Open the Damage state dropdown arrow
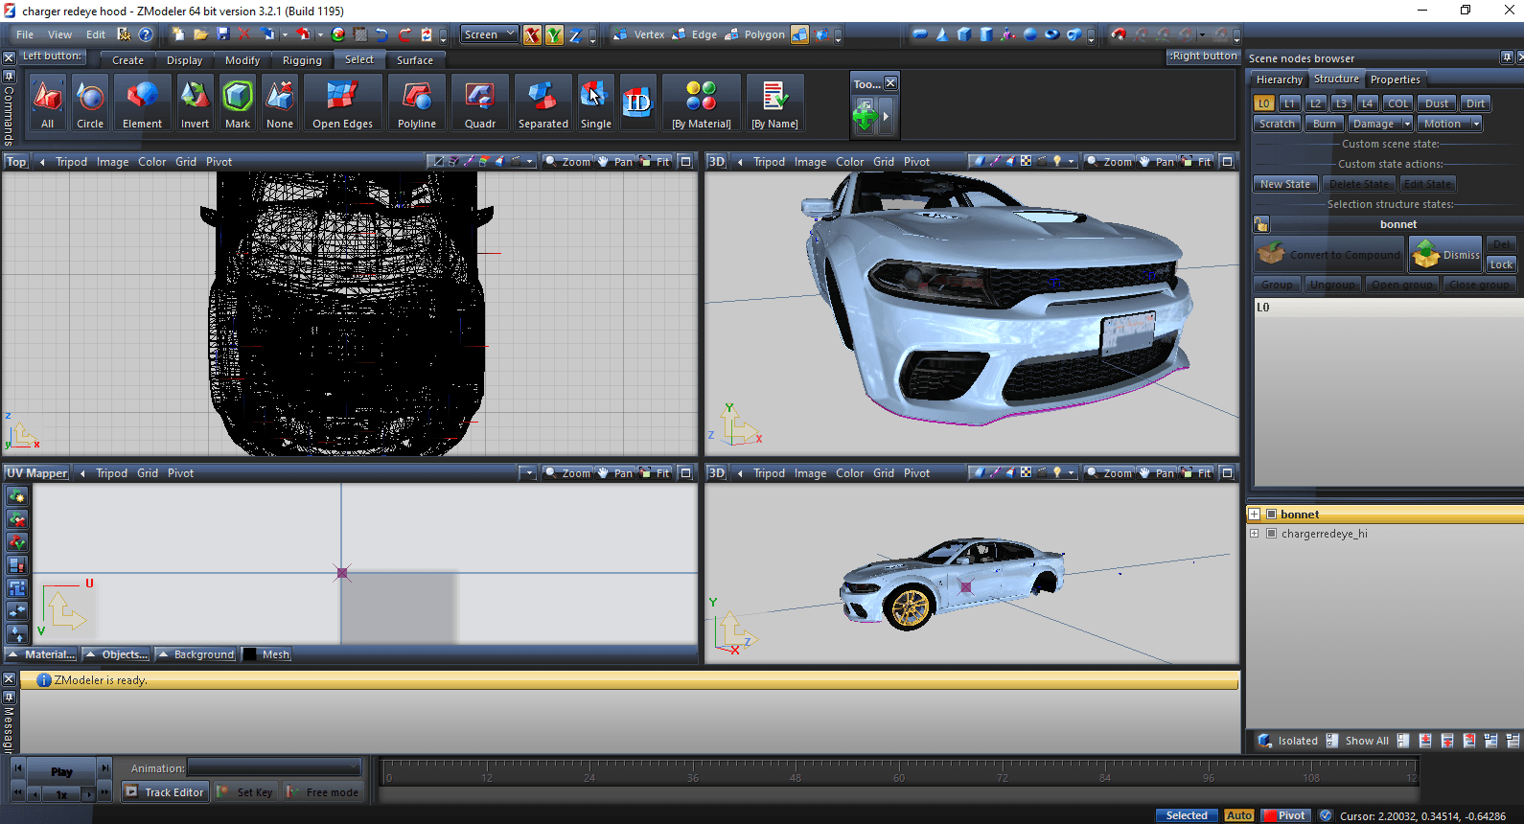 pos(1407,124)
